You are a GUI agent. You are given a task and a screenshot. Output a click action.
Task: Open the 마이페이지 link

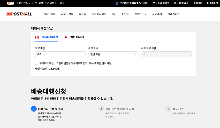(x=213, y=3)
